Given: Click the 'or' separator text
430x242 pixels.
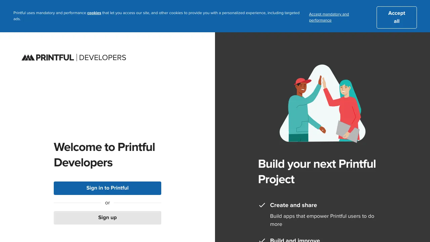Looking at the screenshot, I should pyautogui.click(x=107, y=203).
